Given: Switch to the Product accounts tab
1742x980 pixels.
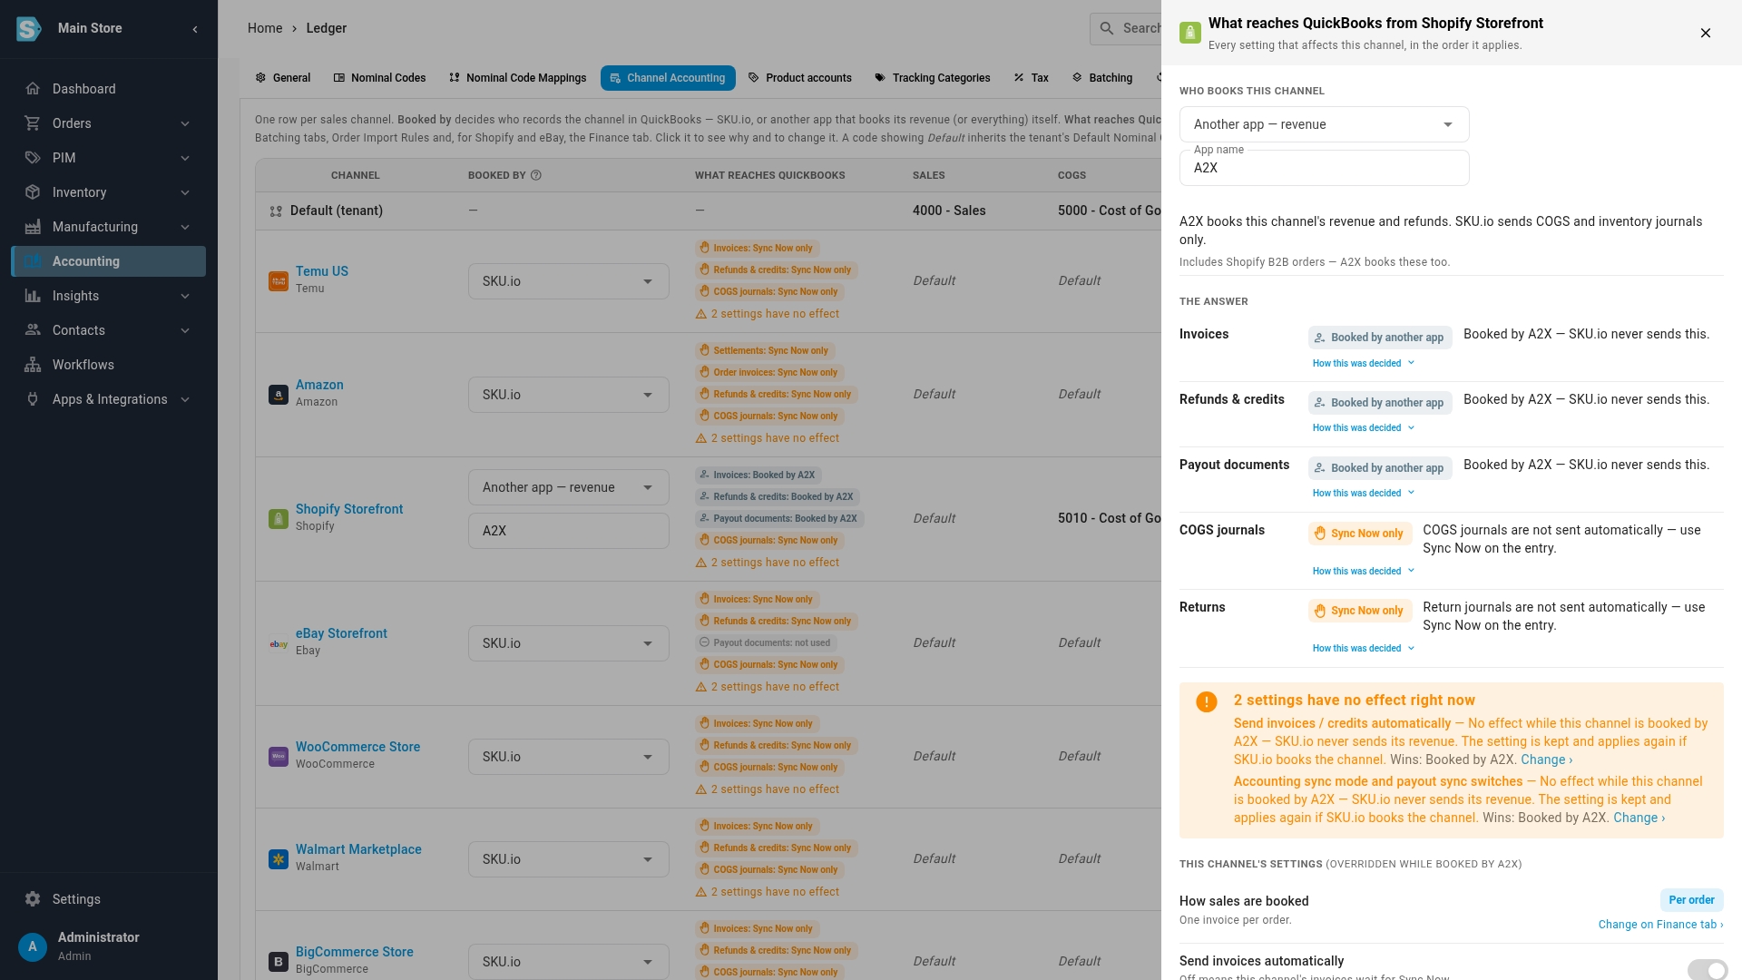Looking at the screenshot, I should tap(799, 78).
